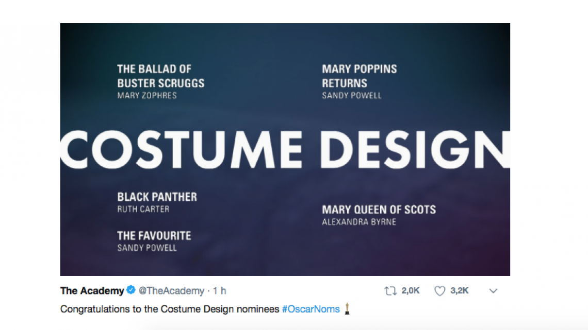The image size is (588, 330).
Task: Click the retweet arrows icon
Action: [390, 291]
